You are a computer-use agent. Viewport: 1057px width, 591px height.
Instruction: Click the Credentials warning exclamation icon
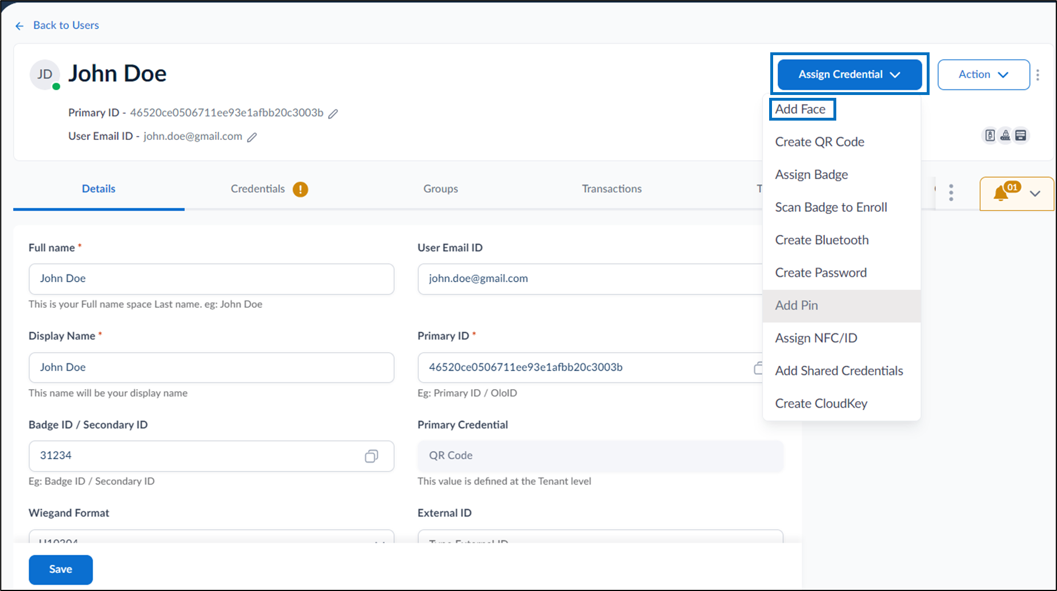pyautogui.click(x=300, y=189)
